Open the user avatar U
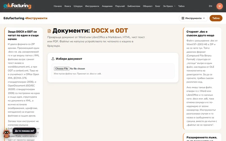The image size is (226, 141). [220, 6]
